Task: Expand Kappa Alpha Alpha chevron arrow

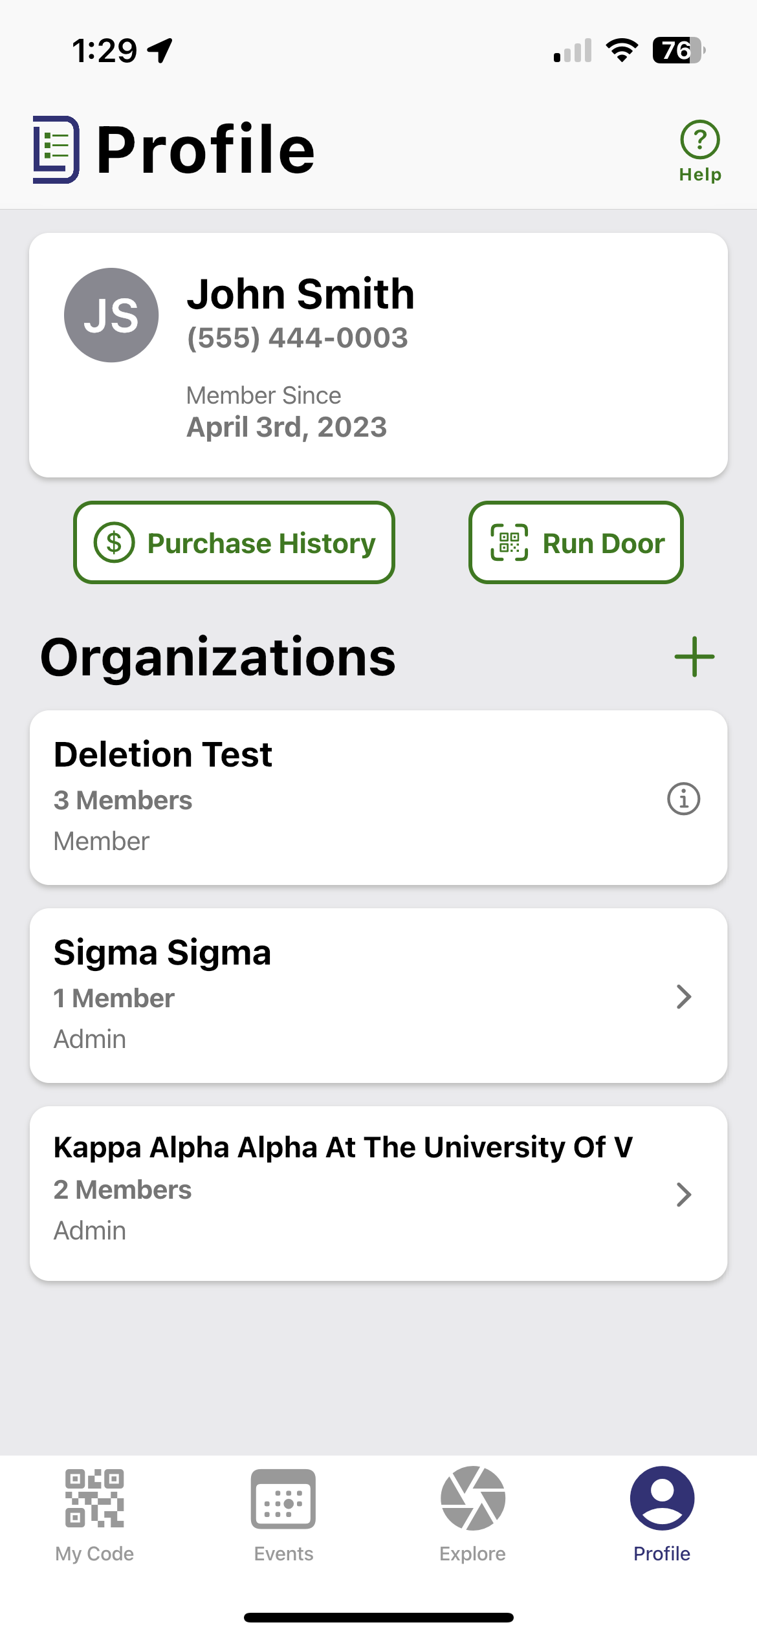Action: pos(684,1194)
